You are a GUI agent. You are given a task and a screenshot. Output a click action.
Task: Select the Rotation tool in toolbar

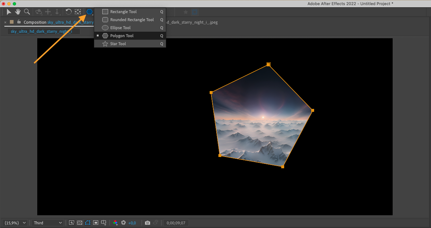68,12
